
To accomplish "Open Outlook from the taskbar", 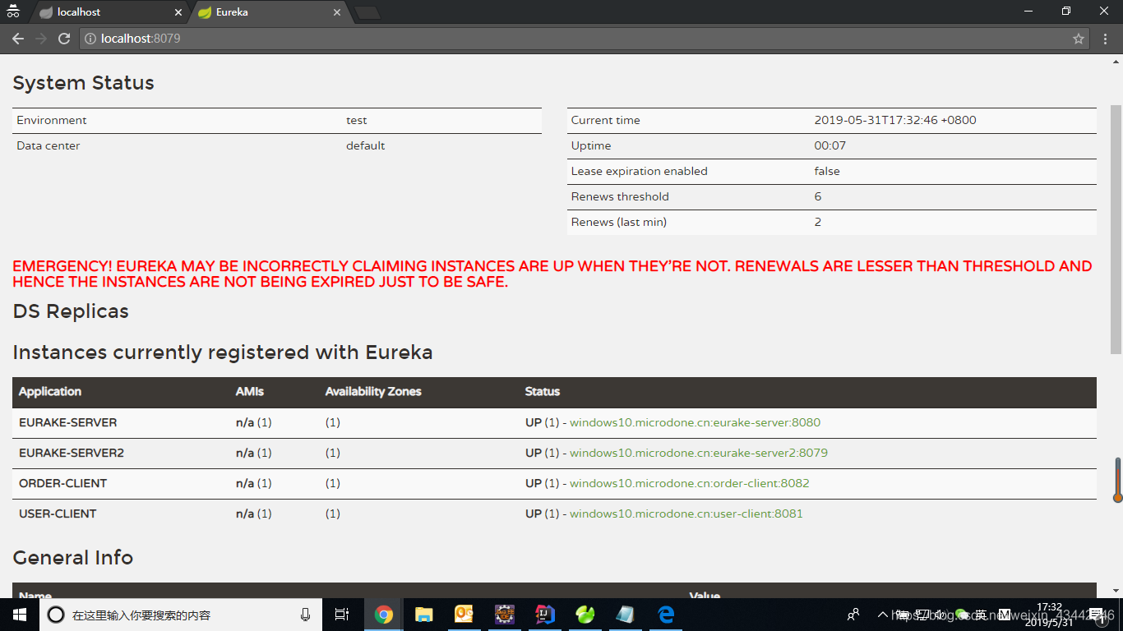I will [x=464, y=615].
